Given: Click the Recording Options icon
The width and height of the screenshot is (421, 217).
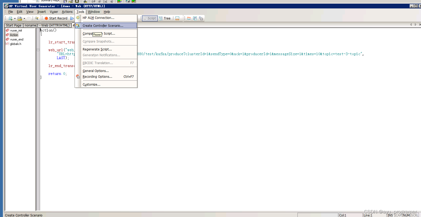Looking at the screenshot, I should [x=78, y=76].
